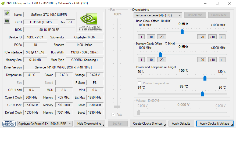
Task: Click the Bus Width field 192 Bit
Action: click(x=85, y=52)
